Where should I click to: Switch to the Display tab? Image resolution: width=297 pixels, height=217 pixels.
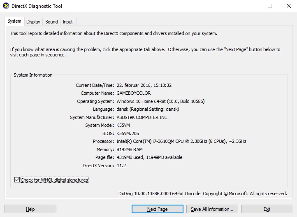(33, 22)
